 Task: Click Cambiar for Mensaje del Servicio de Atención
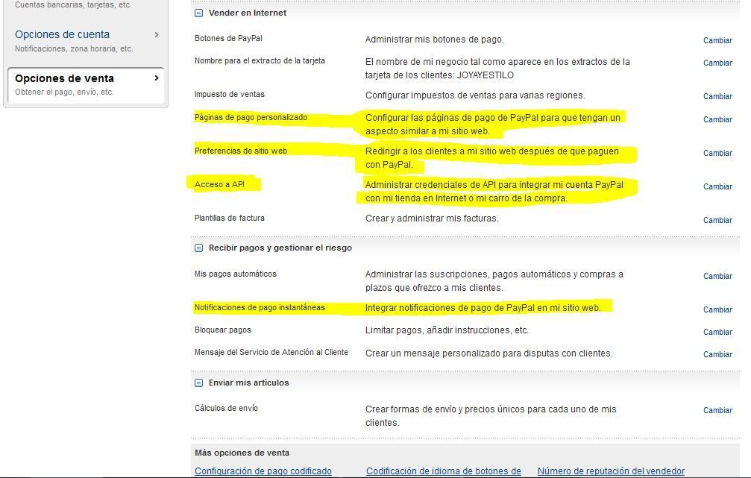[717, 354]
